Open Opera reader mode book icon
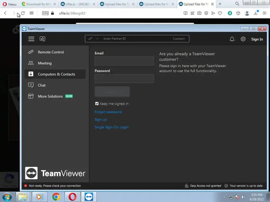 pos(185,13)
